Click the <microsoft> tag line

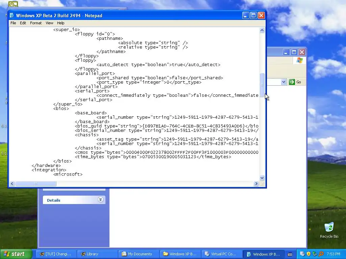click(x=68, y=174)
